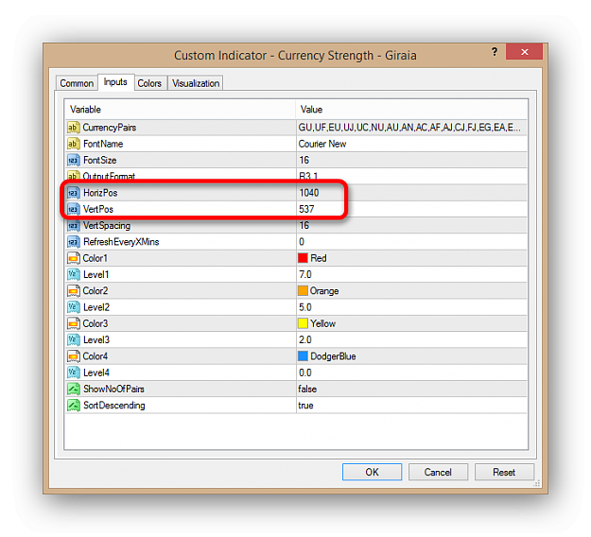Select the Level3 value 2.0
Screen dimensions: 591x537
(305, 340)
